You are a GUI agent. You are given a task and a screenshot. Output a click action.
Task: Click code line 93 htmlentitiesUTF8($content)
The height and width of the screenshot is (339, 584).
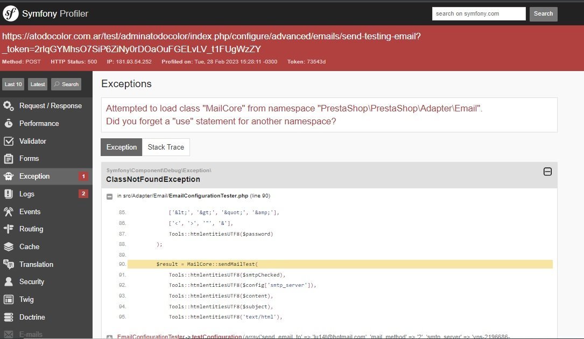pos(221,296)
